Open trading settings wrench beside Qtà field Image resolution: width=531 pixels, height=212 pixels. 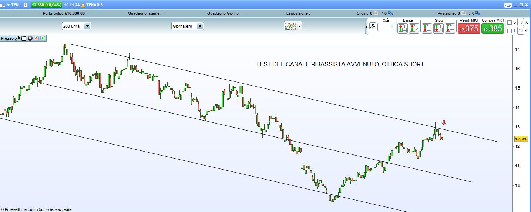click(x=373, y=27)
